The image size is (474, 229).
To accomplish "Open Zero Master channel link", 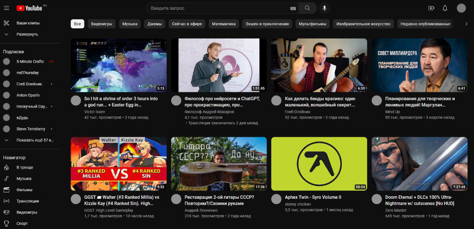I will click(396, 210).
